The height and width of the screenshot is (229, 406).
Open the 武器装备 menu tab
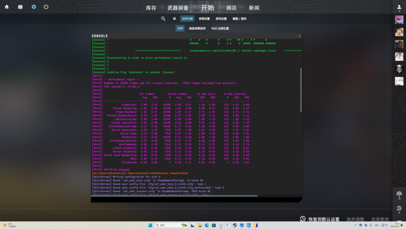coord(178,8)
